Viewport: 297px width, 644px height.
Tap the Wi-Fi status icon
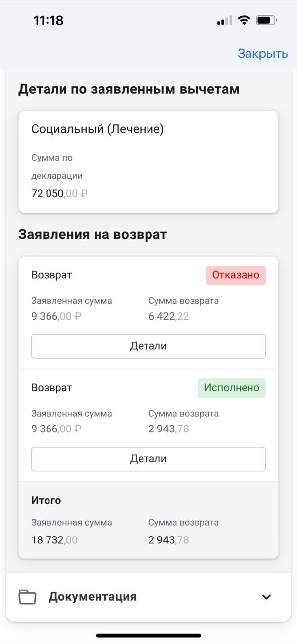(244, 20)
